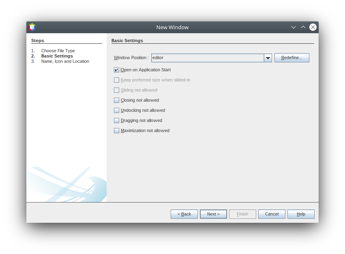Click the Window Position editor field

coord(207,58)
